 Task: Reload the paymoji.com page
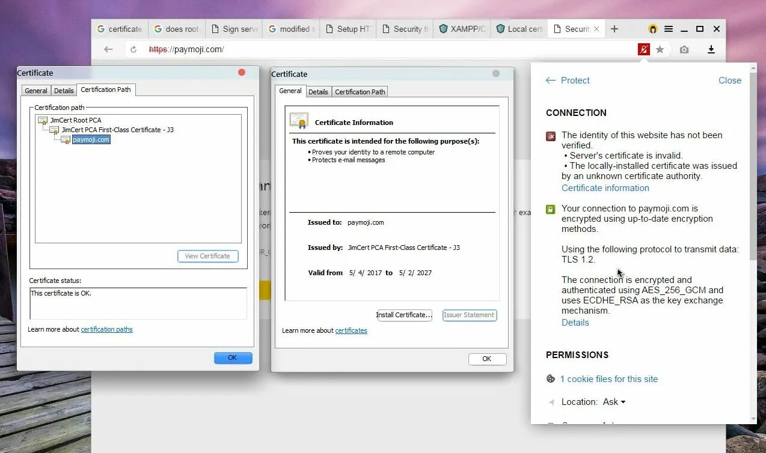click(x=133, y=49)
